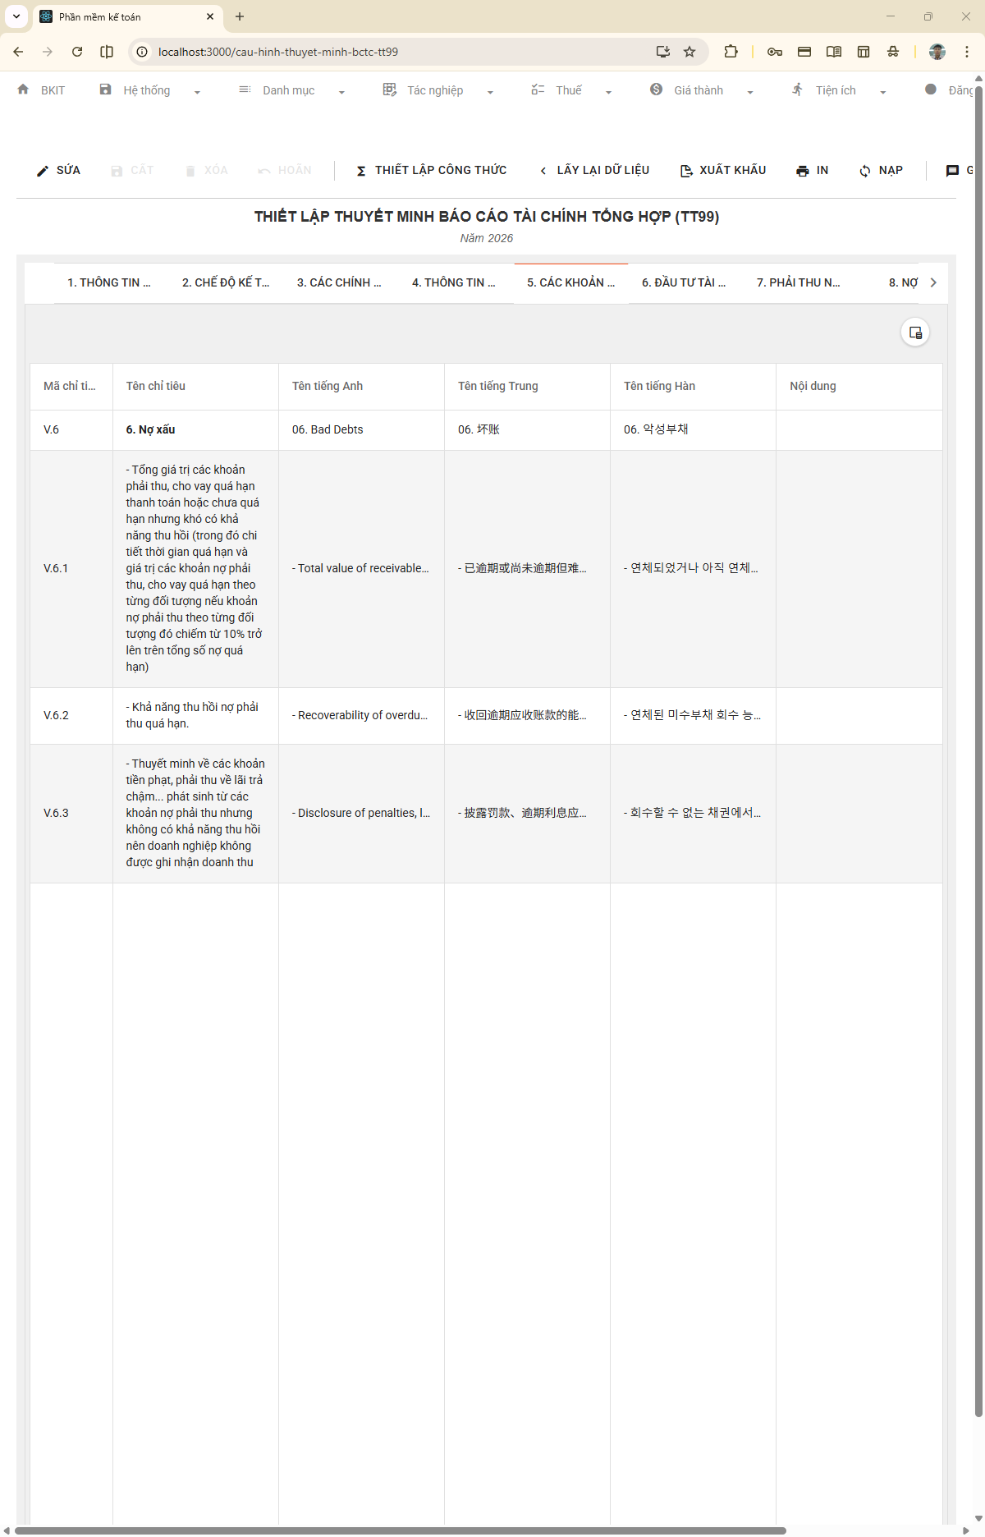Select the cell V.6.1

pos(71,568)
